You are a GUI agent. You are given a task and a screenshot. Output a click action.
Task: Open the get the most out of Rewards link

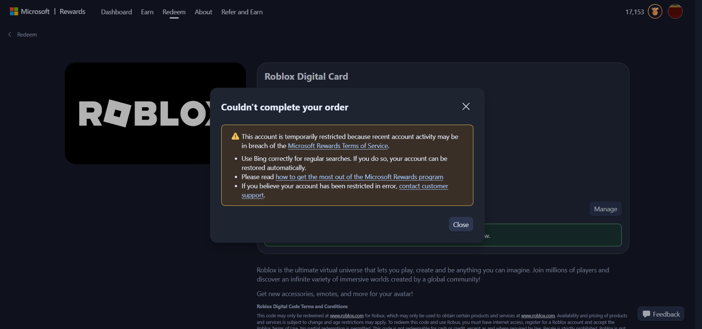click(x=359, y=177)
